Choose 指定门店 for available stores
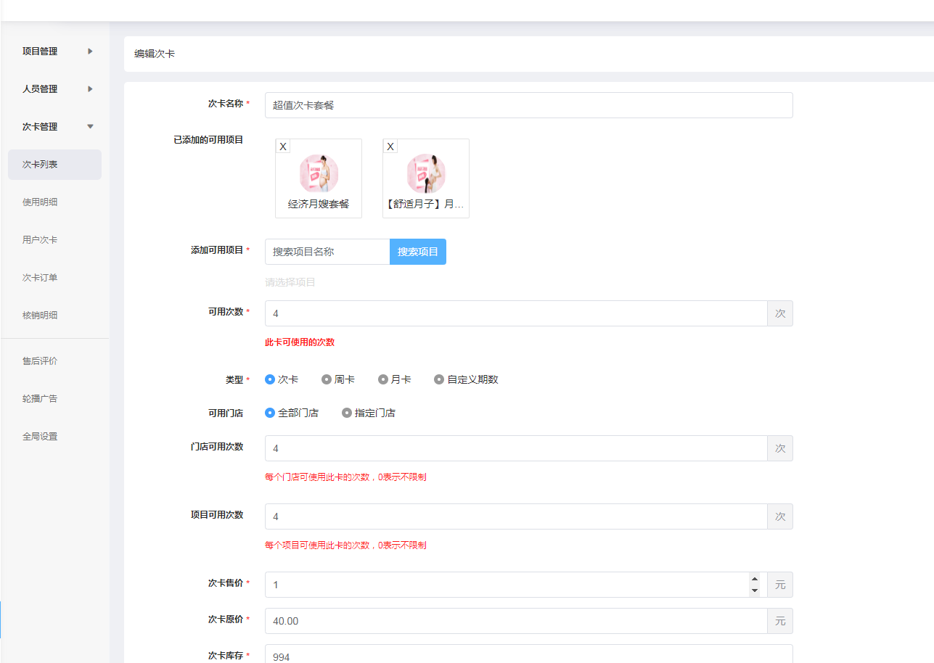This screenshot has height=663, width=934. coord(347,413)
